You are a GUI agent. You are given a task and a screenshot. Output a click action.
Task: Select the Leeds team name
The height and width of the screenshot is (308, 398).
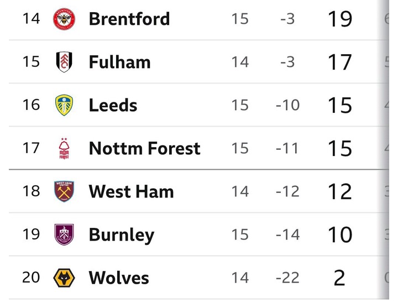(113, 105)
